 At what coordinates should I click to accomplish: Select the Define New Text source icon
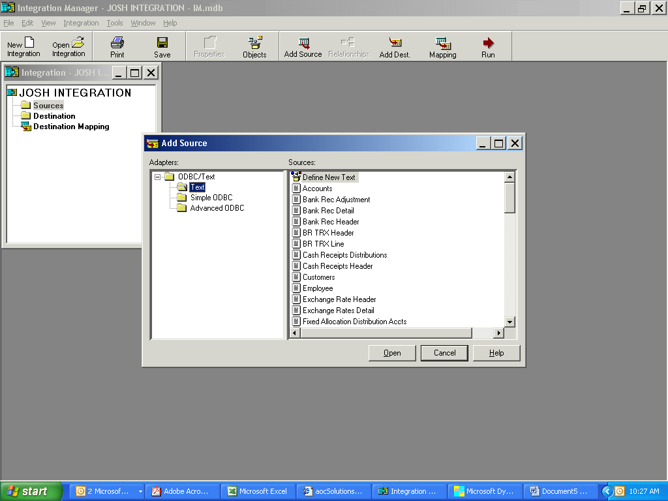(x=324, y=177)
